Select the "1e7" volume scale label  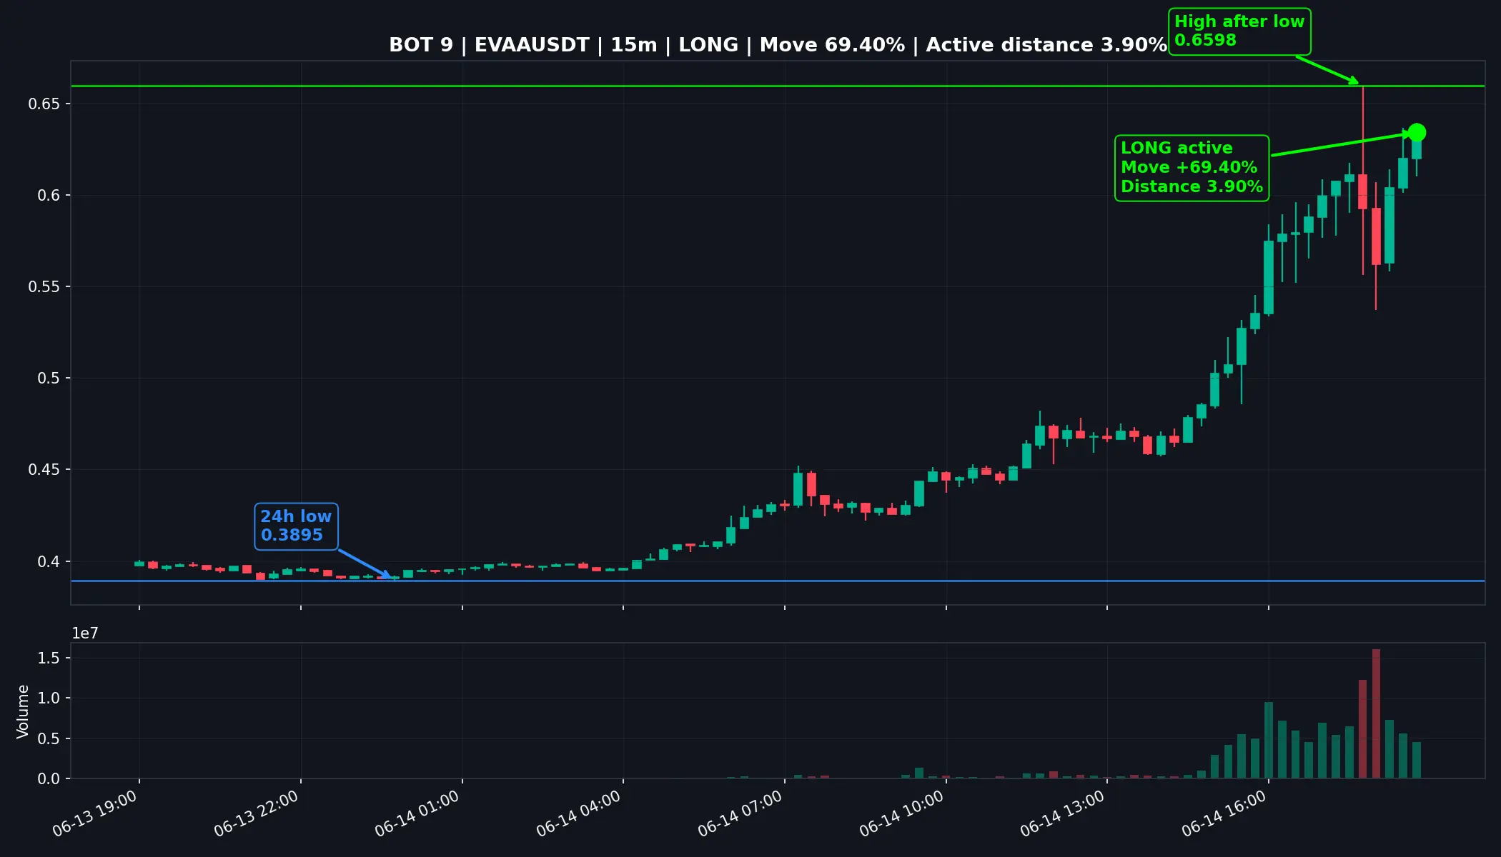85,633
